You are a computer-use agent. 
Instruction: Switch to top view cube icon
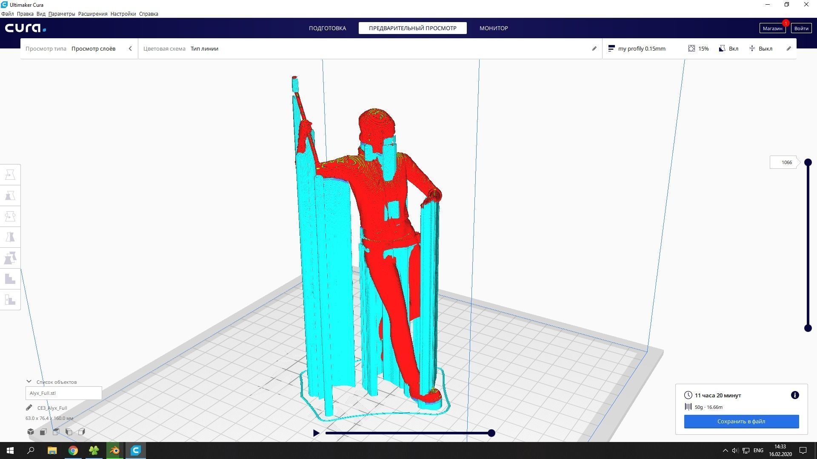tap(56, 432)
